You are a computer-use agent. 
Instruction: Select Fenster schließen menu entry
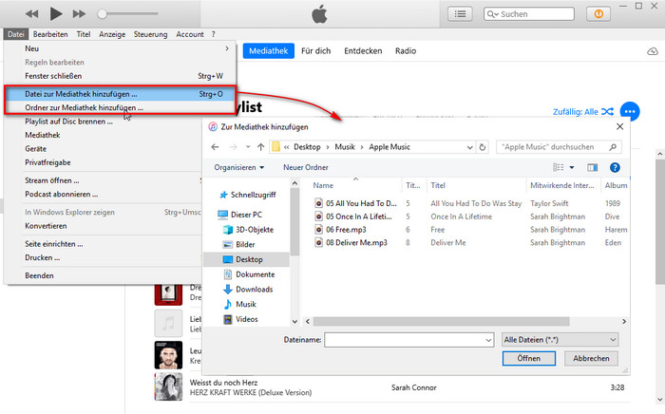click(x=120, y=76)
